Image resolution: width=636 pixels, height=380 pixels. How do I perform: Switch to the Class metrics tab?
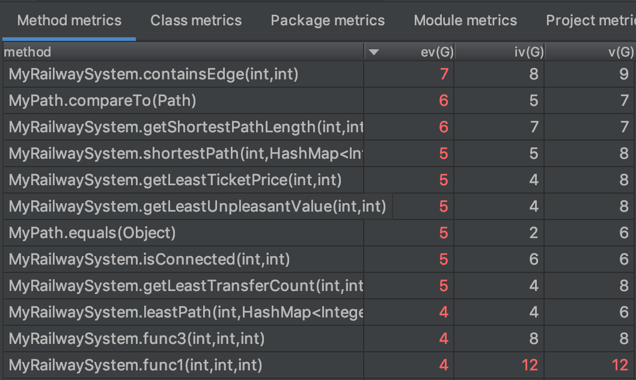[196, 20]
